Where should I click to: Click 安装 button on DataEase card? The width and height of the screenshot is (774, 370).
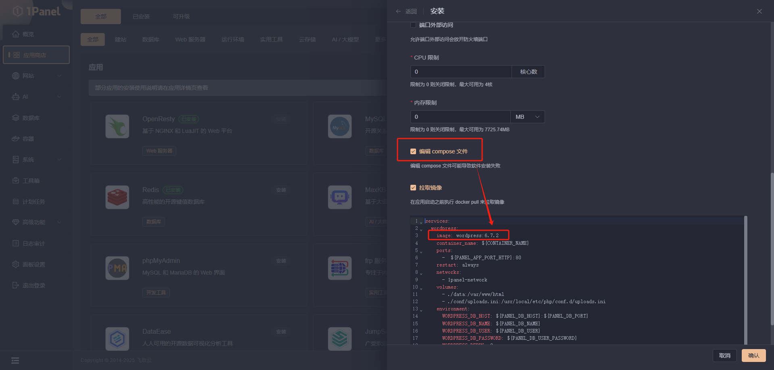pos(281,332)
